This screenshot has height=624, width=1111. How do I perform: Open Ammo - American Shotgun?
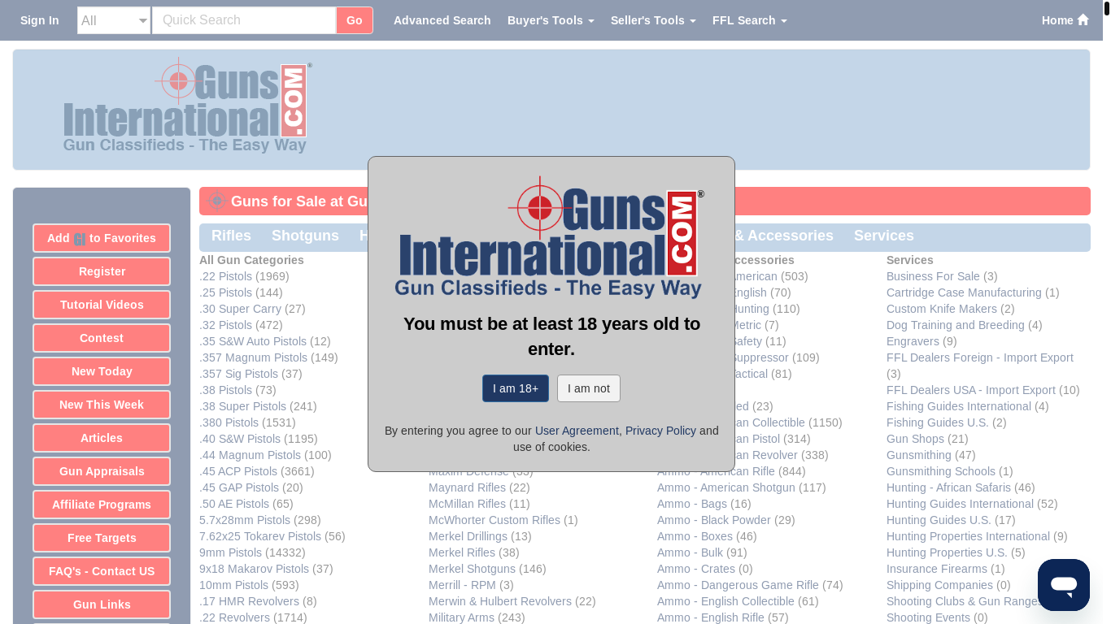coord(726,487)
